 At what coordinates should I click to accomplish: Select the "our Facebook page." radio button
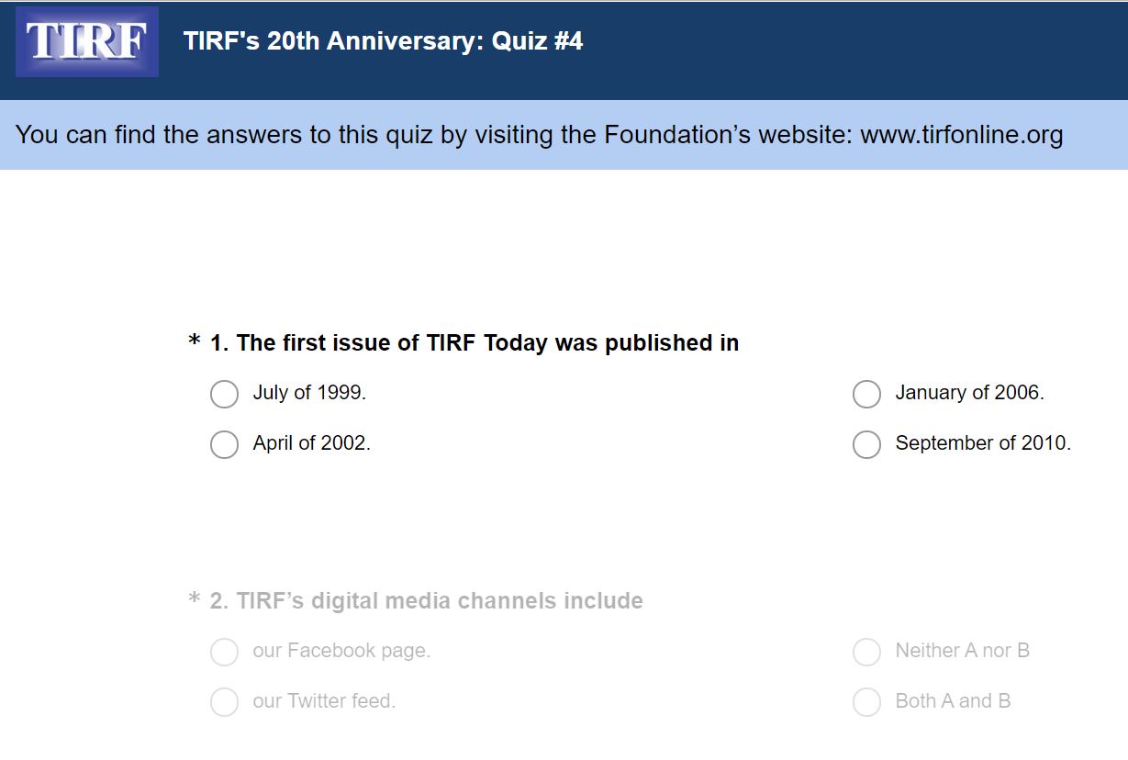224,652
